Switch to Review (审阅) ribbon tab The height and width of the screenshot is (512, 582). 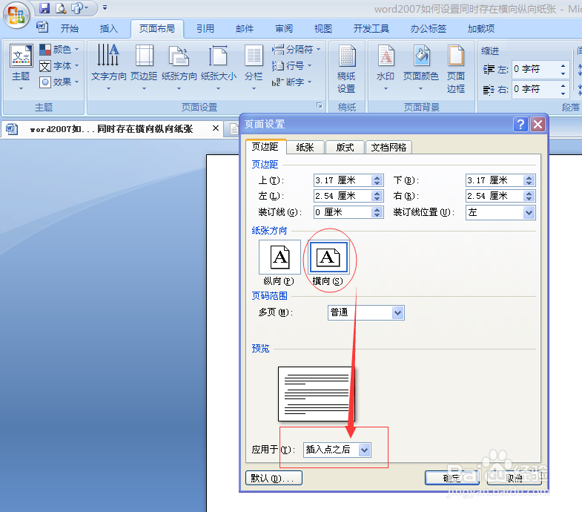(x=284, y=29)
